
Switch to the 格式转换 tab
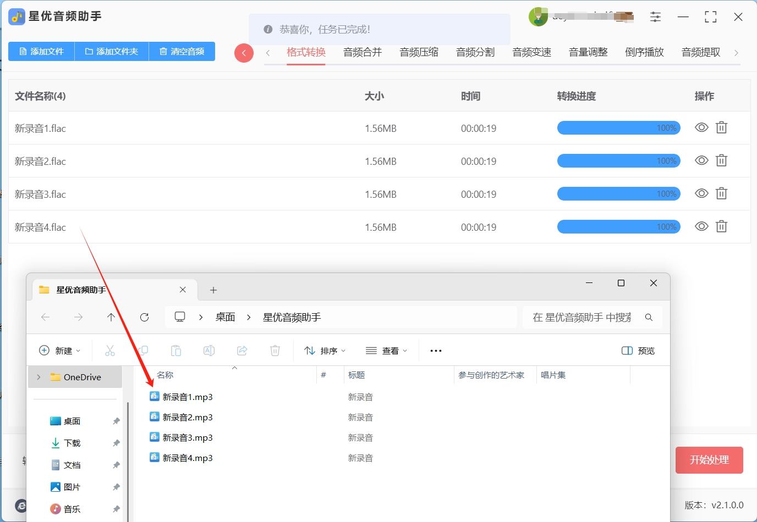tap(306, 52)
